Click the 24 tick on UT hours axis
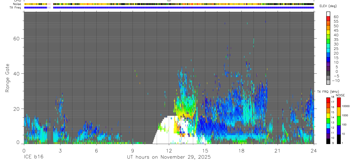Image resolution: width=353 pixels, height=163 pixels. pos(314,150)
